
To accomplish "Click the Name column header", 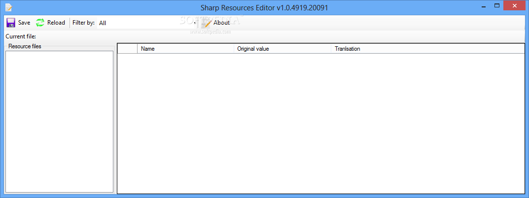I will point(185,49).
